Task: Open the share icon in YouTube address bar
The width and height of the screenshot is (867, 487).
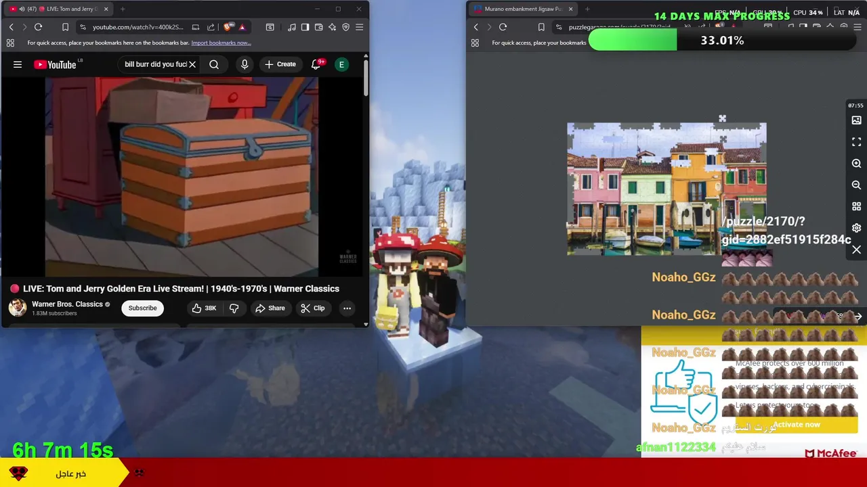Action: click(x=211, y=27)
